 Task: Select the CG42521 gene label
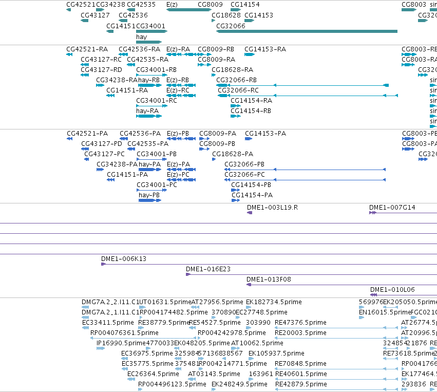(81, 5)
